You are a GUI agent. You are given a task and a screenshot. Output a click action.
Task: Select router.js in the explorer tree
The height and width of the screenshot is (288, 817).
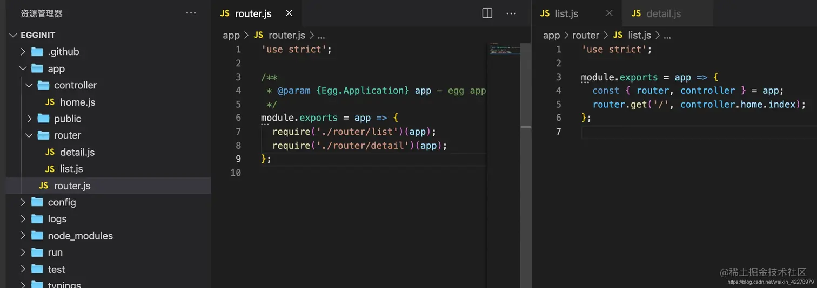click(x=108, y=186)
